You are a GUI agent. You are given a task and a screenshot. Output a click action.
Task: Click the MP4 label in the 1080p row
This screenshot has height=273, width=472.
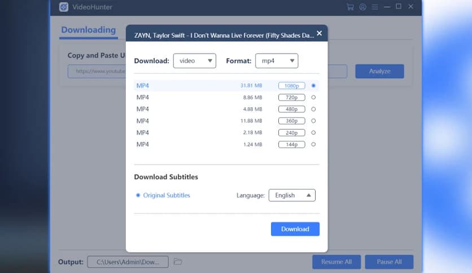(x=143, y=86)
